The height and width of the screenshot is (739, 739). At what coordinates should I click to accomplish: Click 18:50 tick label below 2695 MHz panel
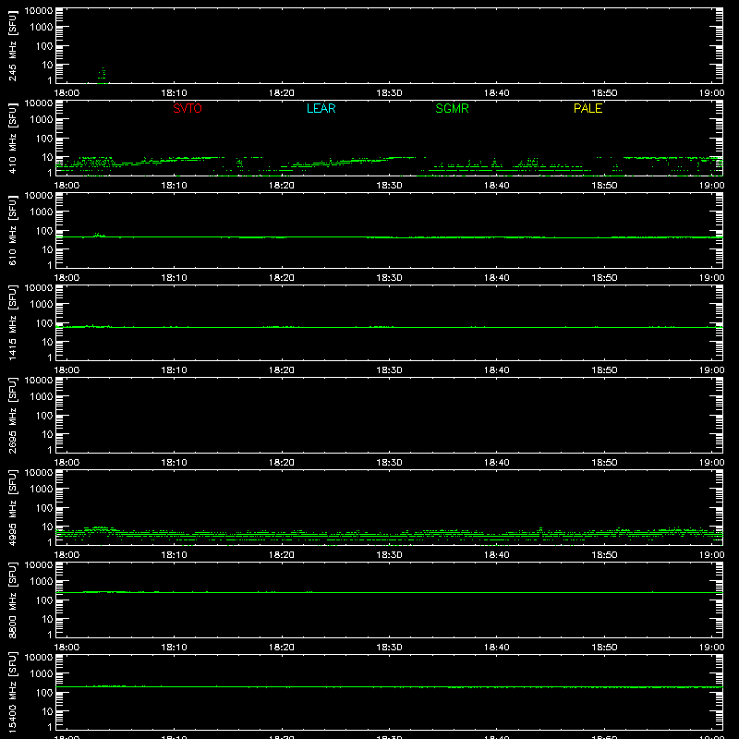(x=604, y=463)
